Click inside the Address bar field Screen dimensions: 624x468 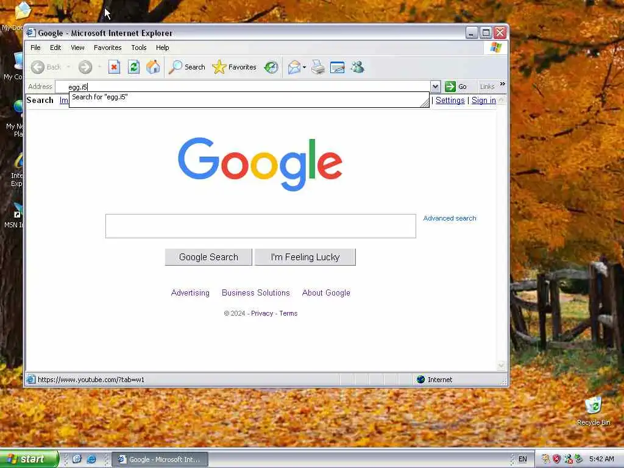243,87
